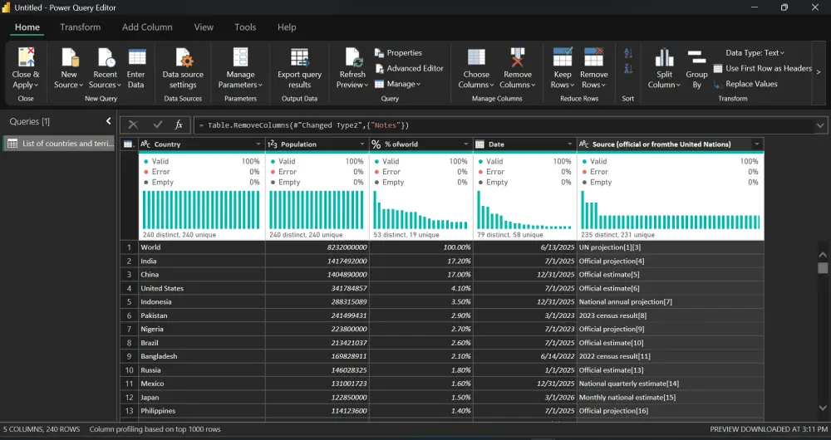Screen dimensions: 831x440
Task: Click the Recent Sources icon
Action: pos(106,57)
